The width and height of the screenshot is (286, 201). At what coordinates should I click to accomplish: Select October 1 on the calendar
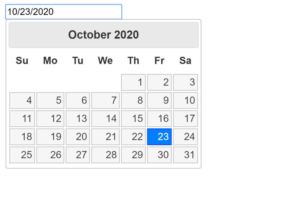click(x=133, y=82)
